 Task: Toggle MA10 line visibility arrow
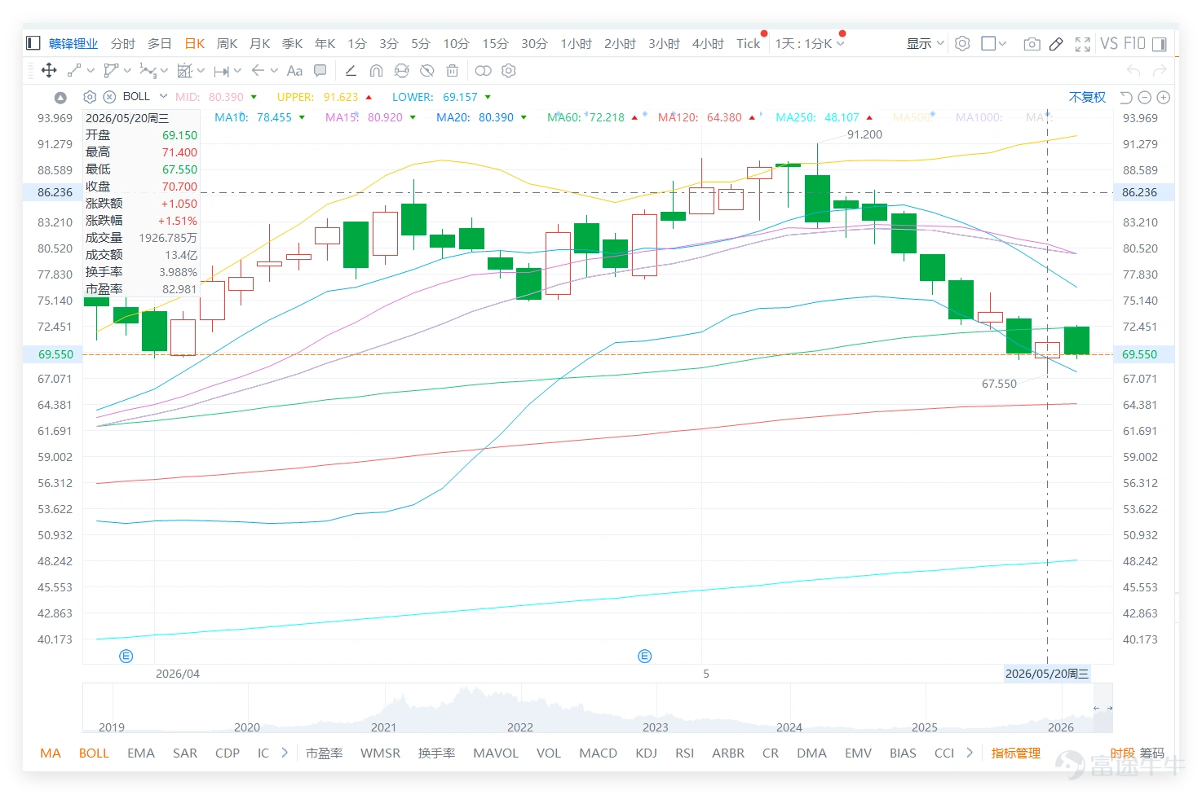click(302, 117)
